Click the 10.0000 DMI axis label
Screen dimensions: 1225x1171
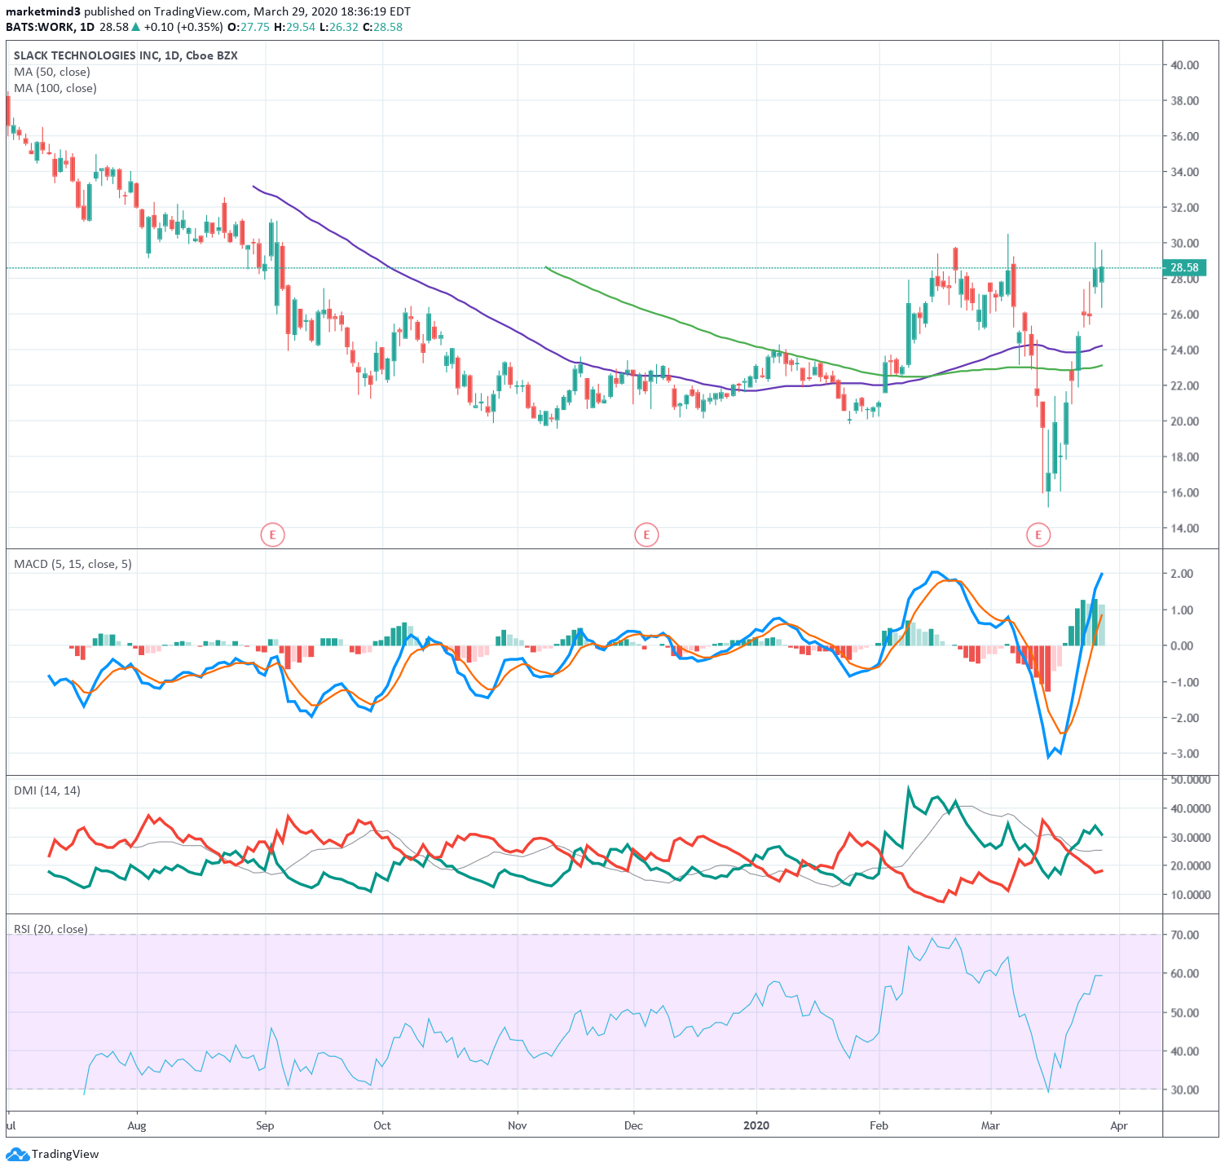(1191, 895)
